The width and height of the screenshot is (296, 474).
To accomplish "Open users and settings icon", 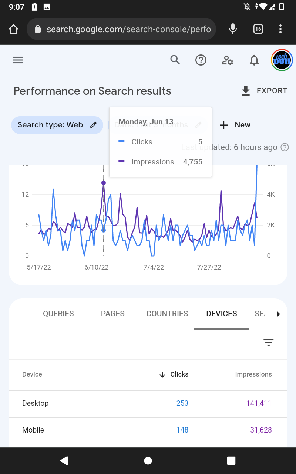I will tap(227, 60).
